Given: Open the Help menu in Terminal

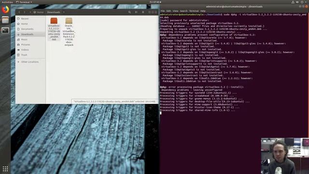Looking at the screenshot, I should 203,11.
